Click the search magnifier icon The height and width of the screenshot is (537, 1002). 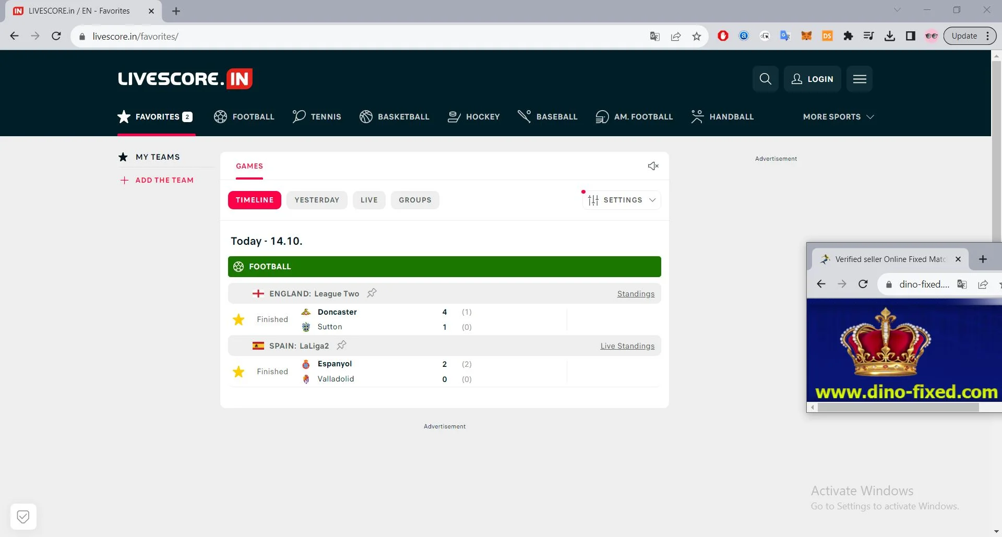pos(765,79)
